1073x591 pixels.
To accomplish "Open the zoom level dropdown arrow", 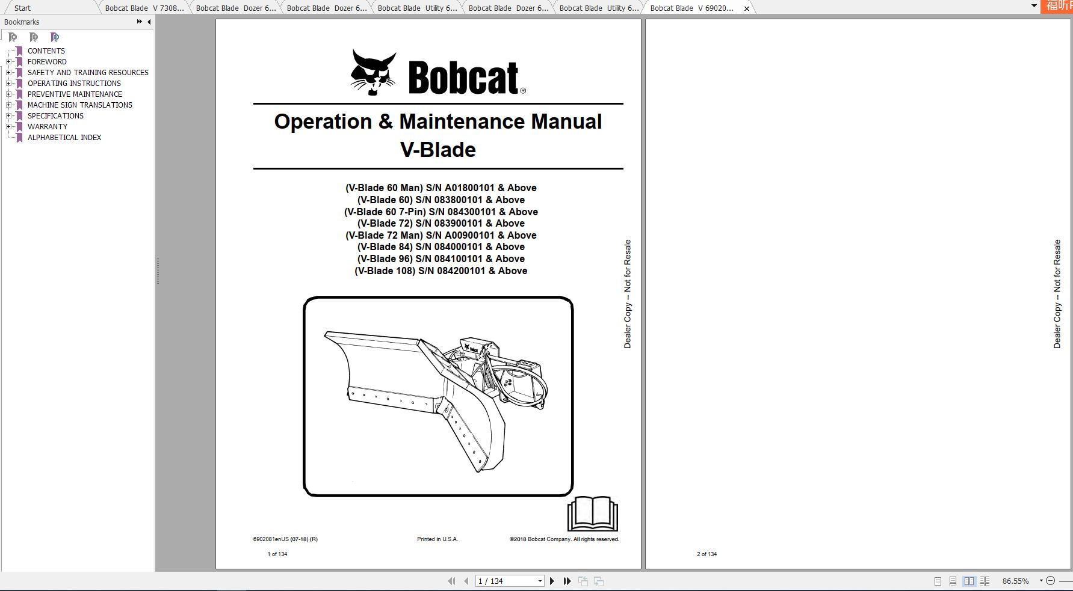I will point(1042,581).
